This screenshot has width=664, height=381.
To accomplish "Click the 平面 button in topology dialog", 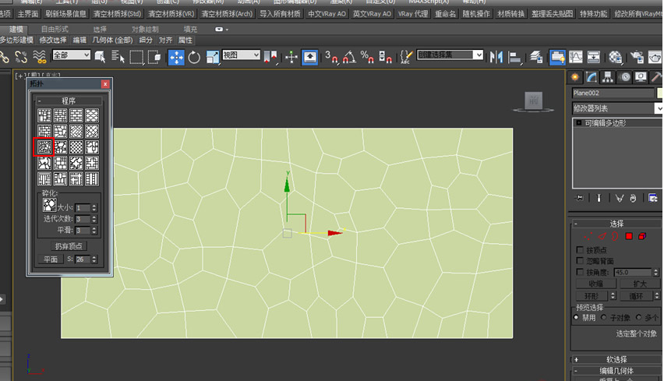I will coord(51,259).
